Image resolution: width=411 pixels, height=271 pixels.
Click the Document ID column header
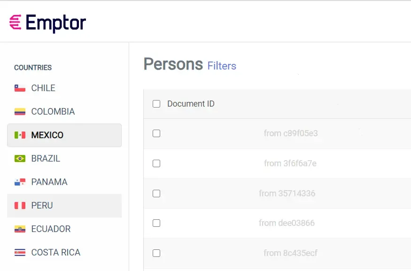tap(191, 104)
